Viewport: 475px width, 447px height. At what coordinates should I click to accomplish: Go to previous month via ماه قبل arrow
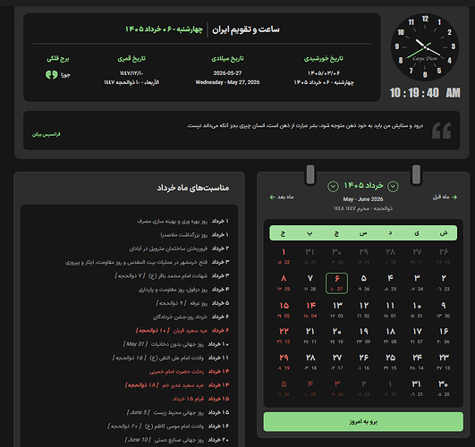(445, 198)
